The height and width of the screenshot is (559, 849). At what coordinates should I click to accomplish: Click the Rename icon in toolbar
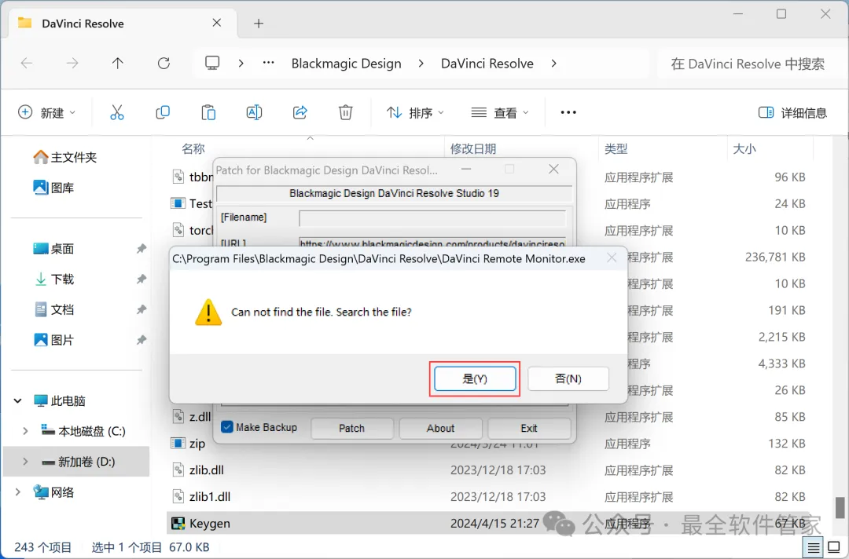point(254,112)
